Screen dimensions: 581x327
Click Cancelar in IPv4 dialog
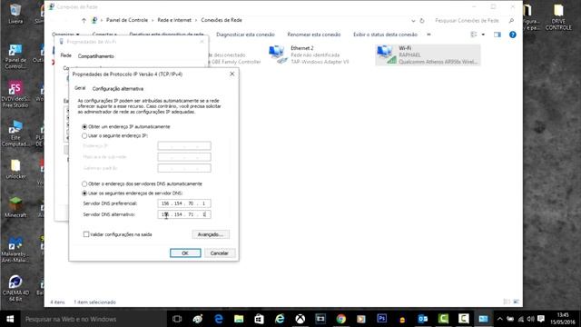220,253
